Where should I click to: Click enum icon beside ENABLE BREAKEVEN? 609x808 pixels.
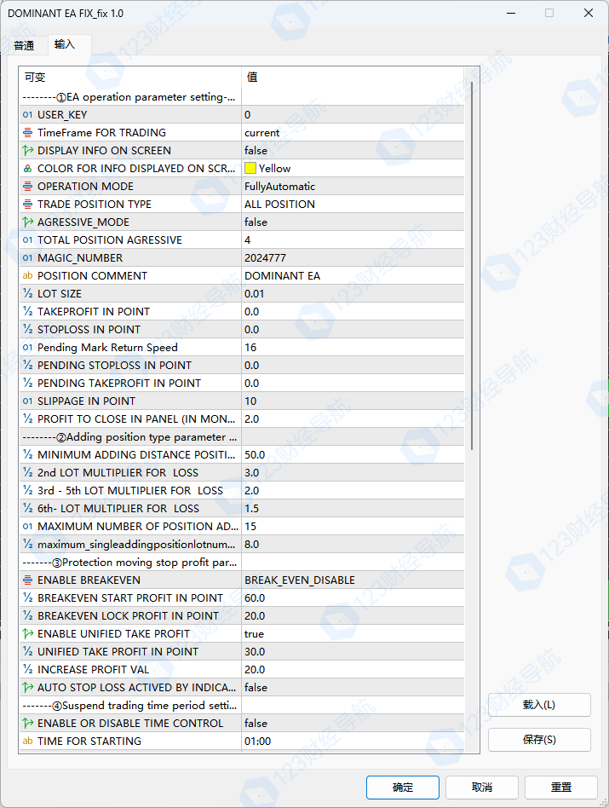pyautogui.click(x=28, y=580)
